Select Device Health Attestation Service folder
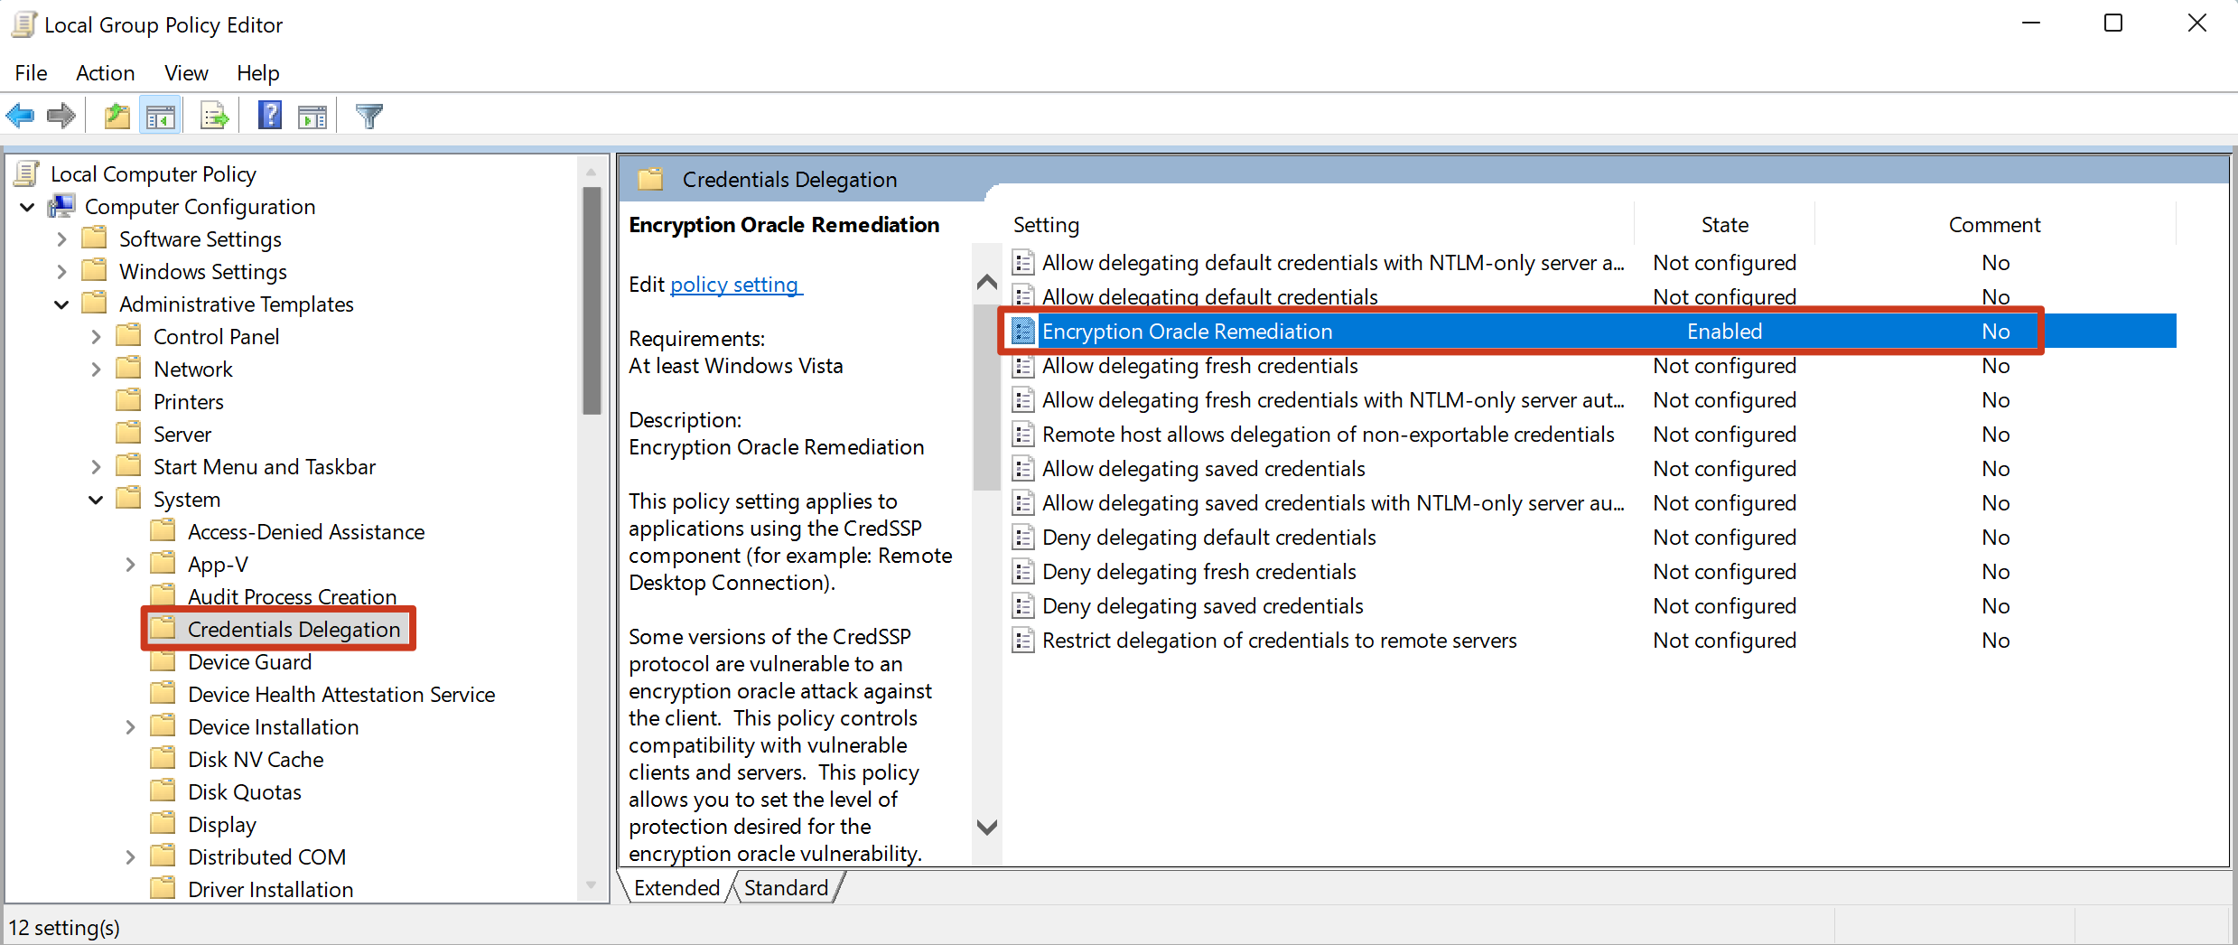This screenshot has height=945, width=2238. 341,694
